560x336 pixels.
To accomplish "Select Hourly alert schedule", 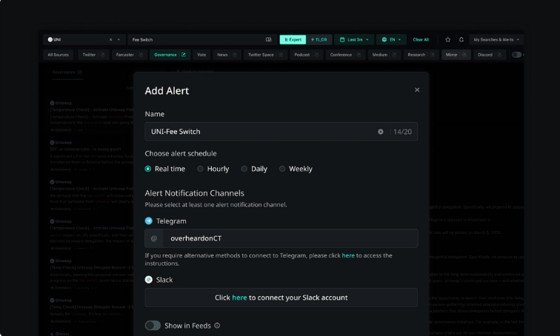I will [x=200, y=169].
